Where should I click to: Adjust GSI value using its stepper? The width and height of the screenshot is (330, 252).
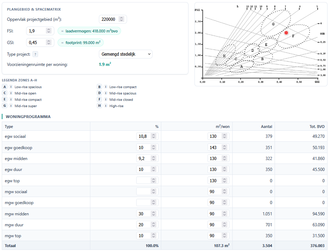click(48, 43)
